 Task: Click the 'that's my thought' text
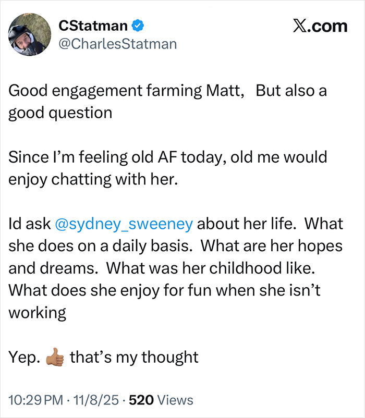click(x=134, y=357)
